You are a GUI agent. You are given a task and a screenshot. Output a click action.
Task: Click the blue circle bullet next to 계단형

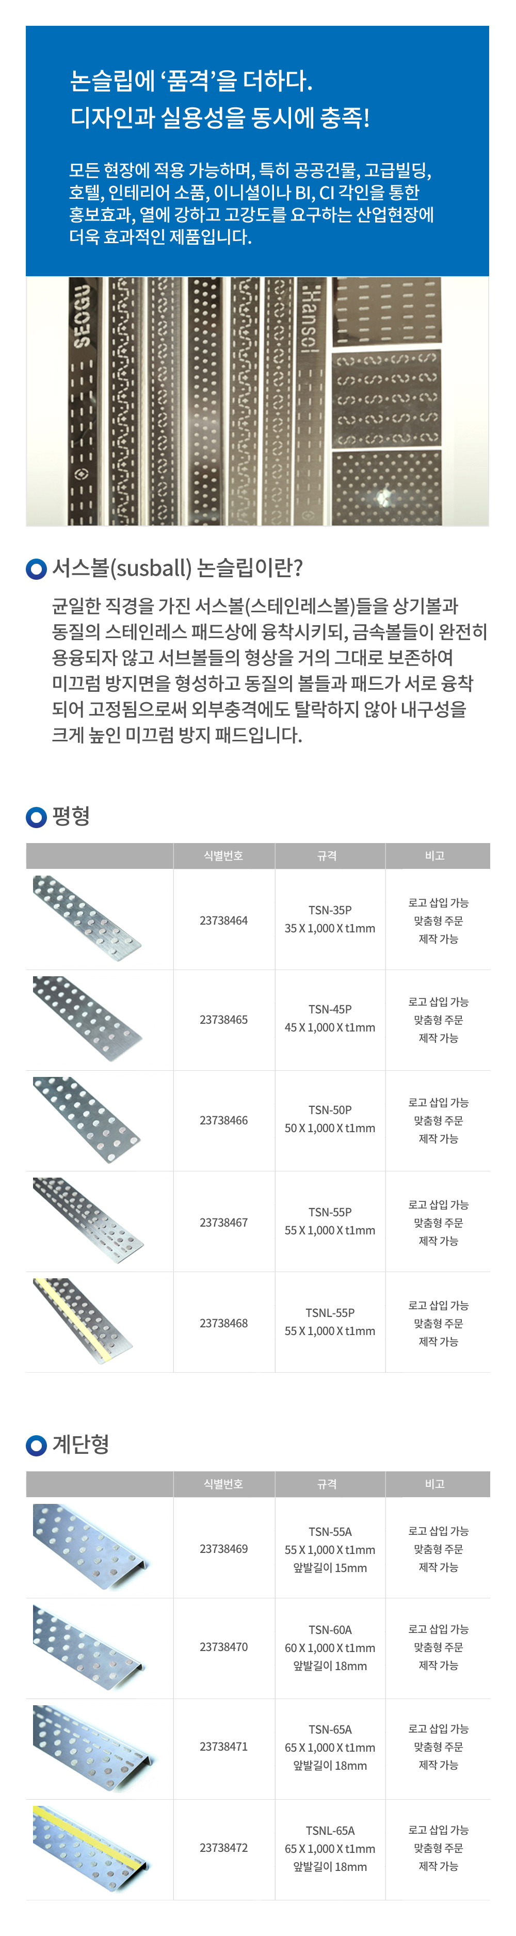pos(36,1445)
